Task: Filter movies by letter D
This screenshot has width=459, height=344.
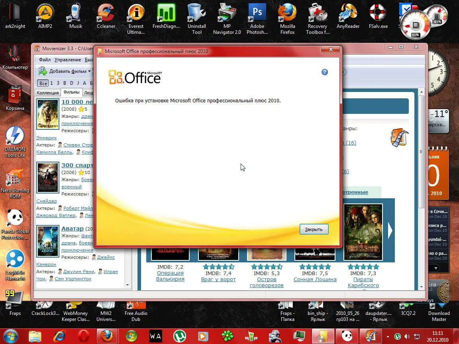Action: (71, 83)
